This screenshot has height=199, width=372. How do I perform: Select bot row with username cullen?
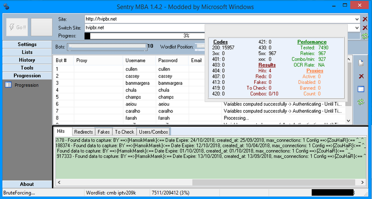(x=129, y=69)
